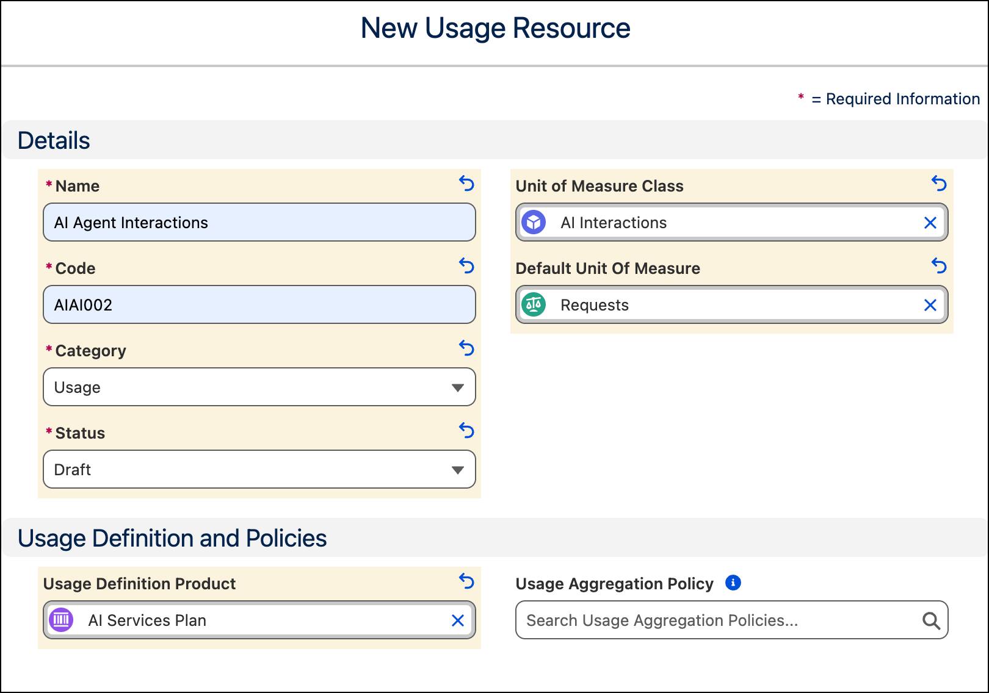Click the Usage Definition Product lookup field
Screen dimensions: 989x693
pos(259,620)
